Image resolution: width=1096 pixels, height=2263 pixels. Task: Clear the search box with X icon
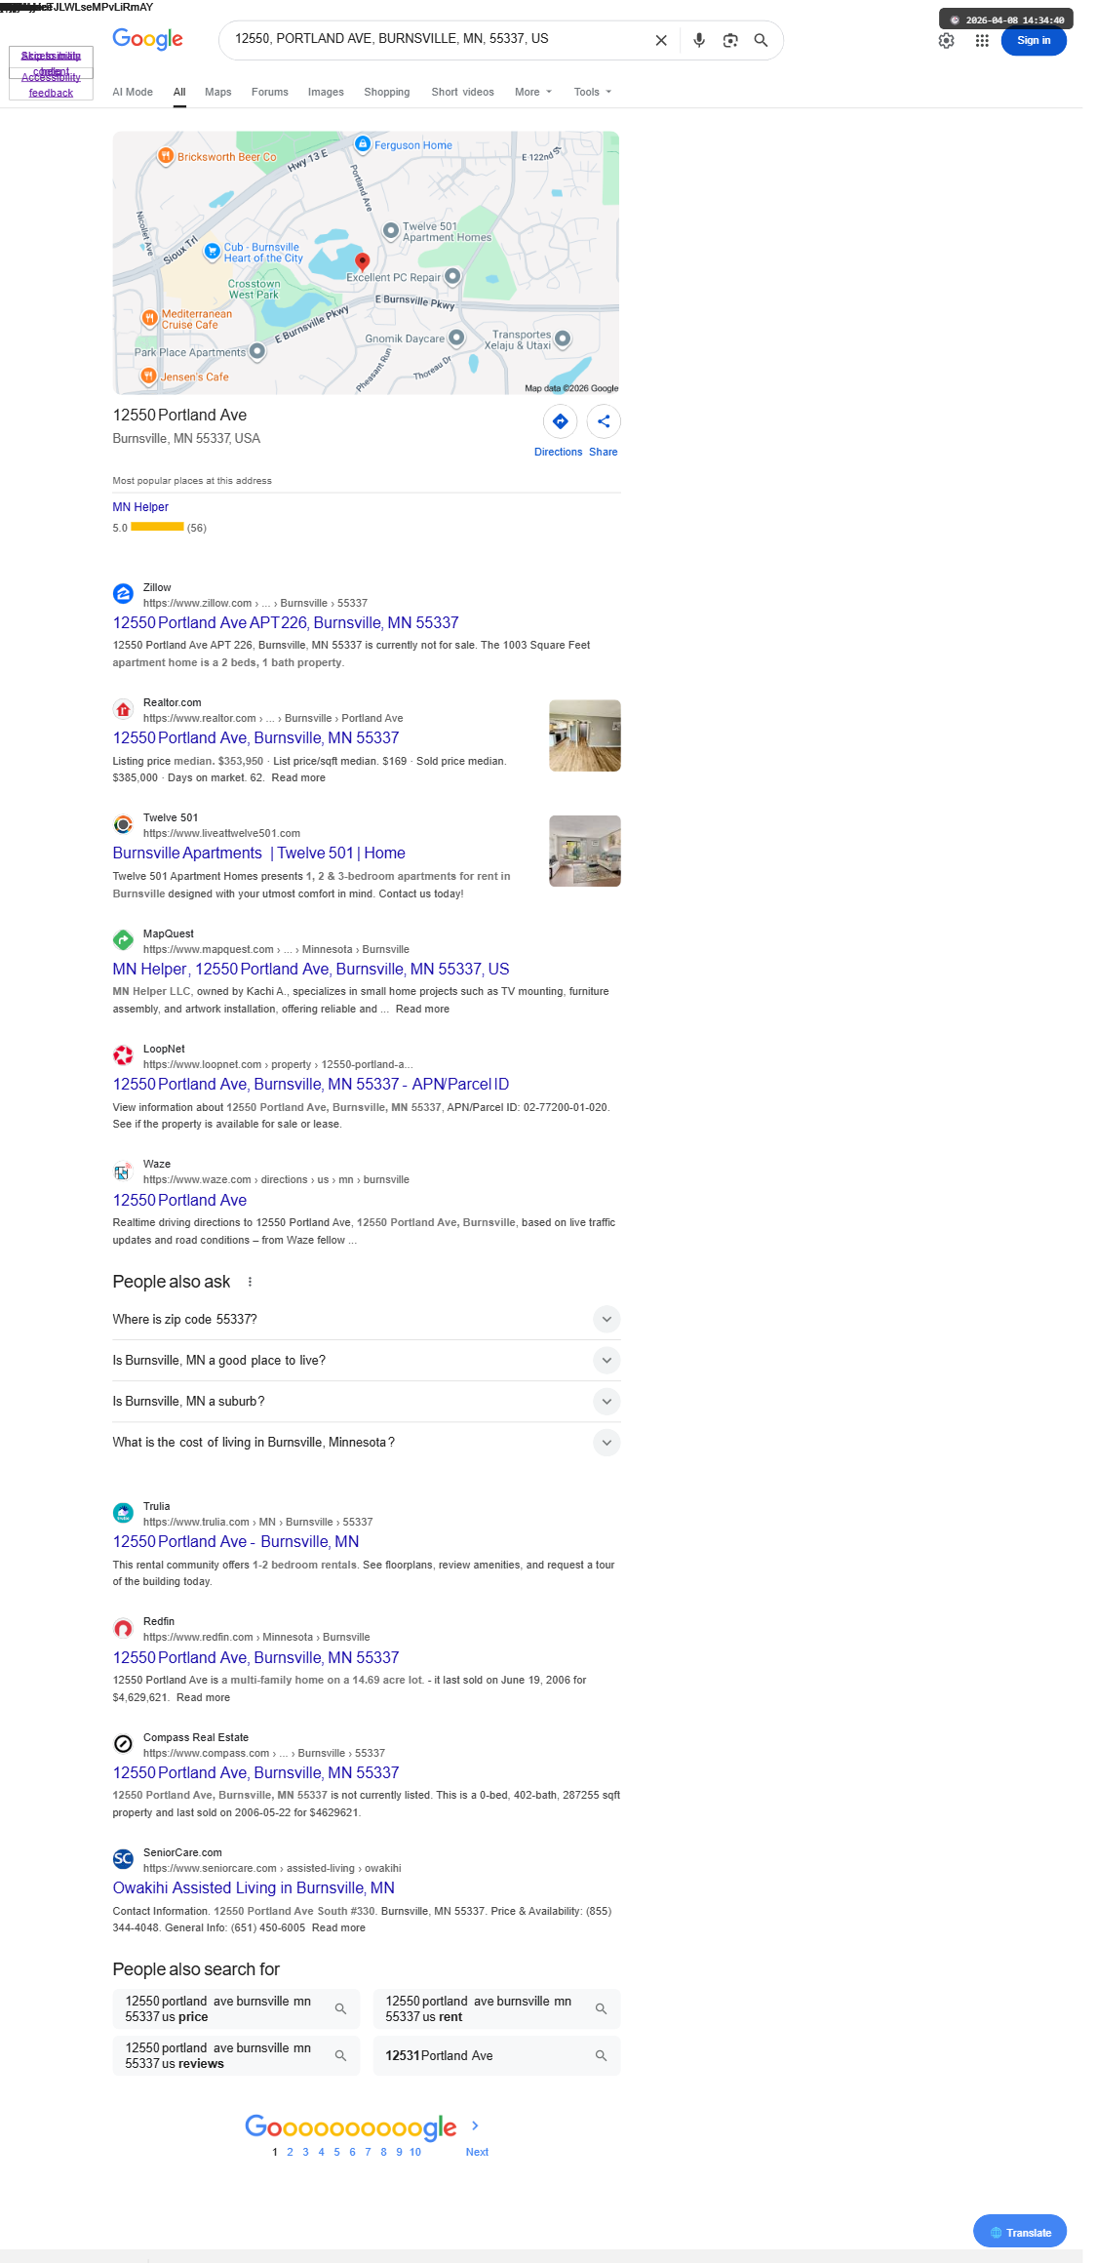pos(661,40)
